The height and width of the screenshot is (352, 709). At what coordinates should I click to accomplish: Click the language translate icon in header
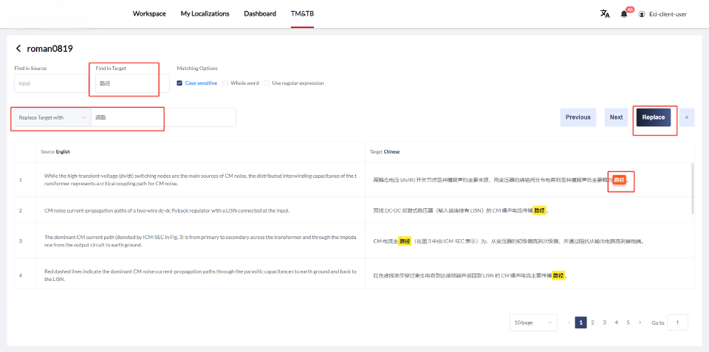click(x=604, y=14)
